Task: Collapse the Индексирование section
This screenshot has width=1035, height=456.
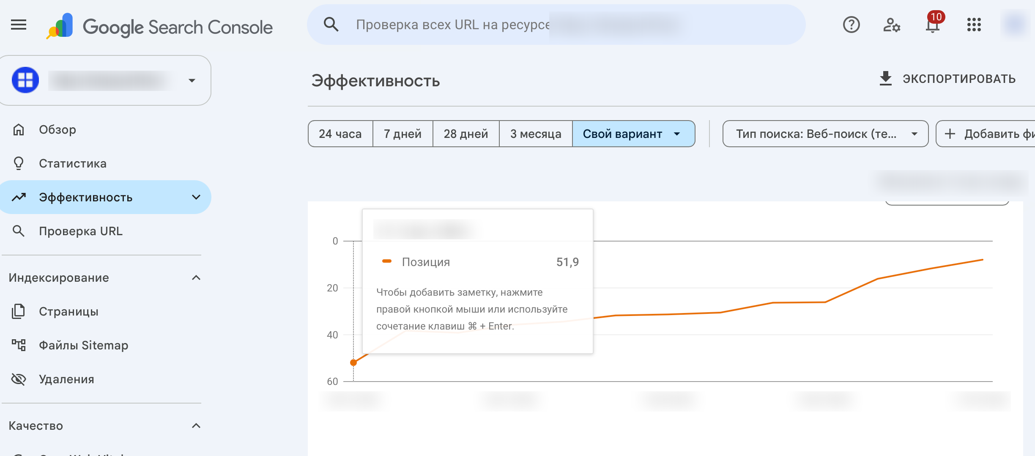Action: click(x=196, y=277)
